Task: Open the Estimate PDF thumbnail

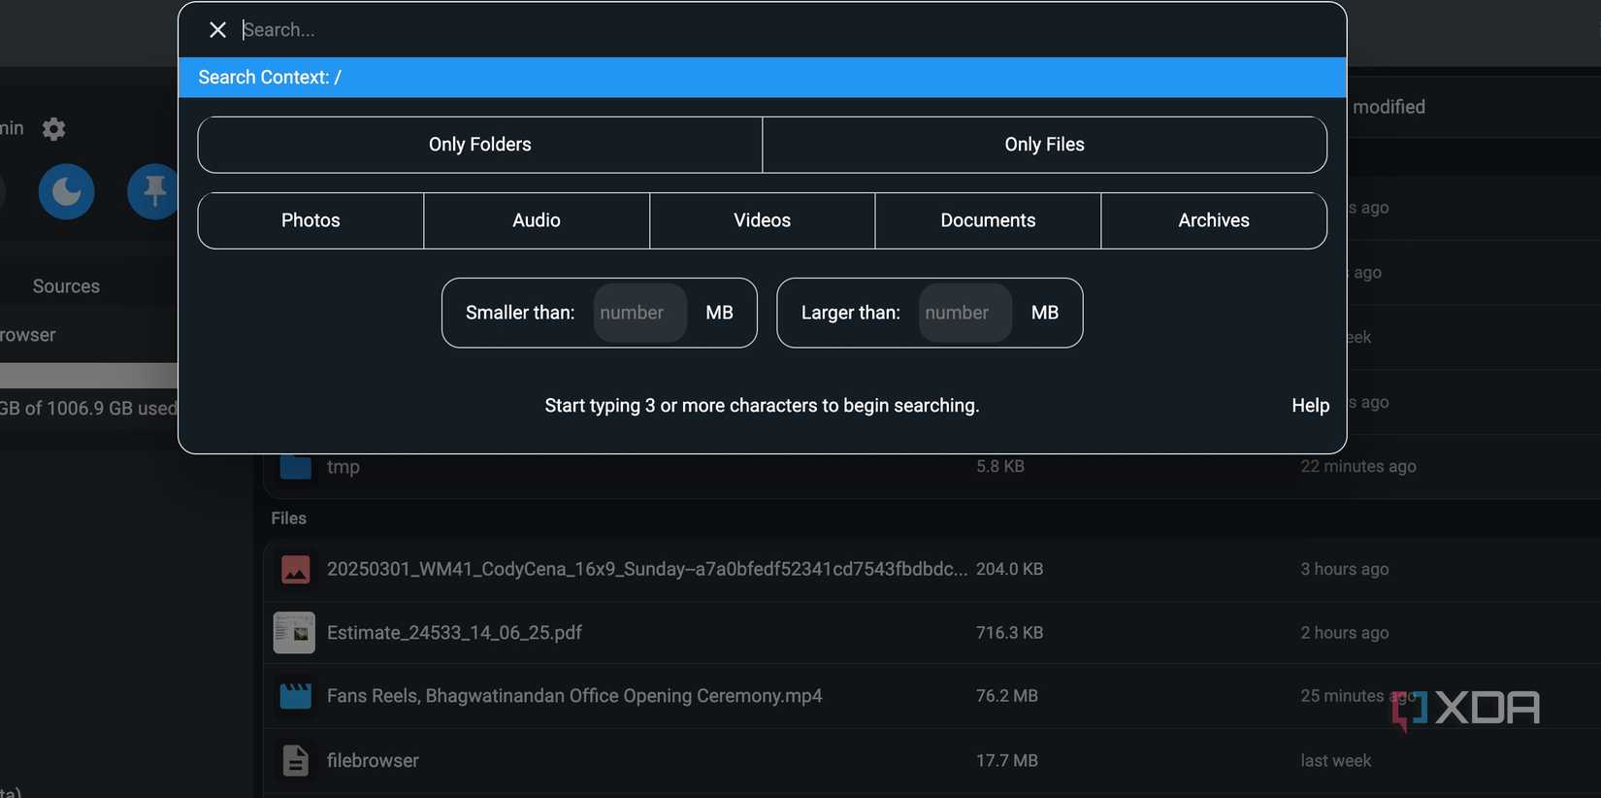Action: pyautogui.click(x=294, y=633)
